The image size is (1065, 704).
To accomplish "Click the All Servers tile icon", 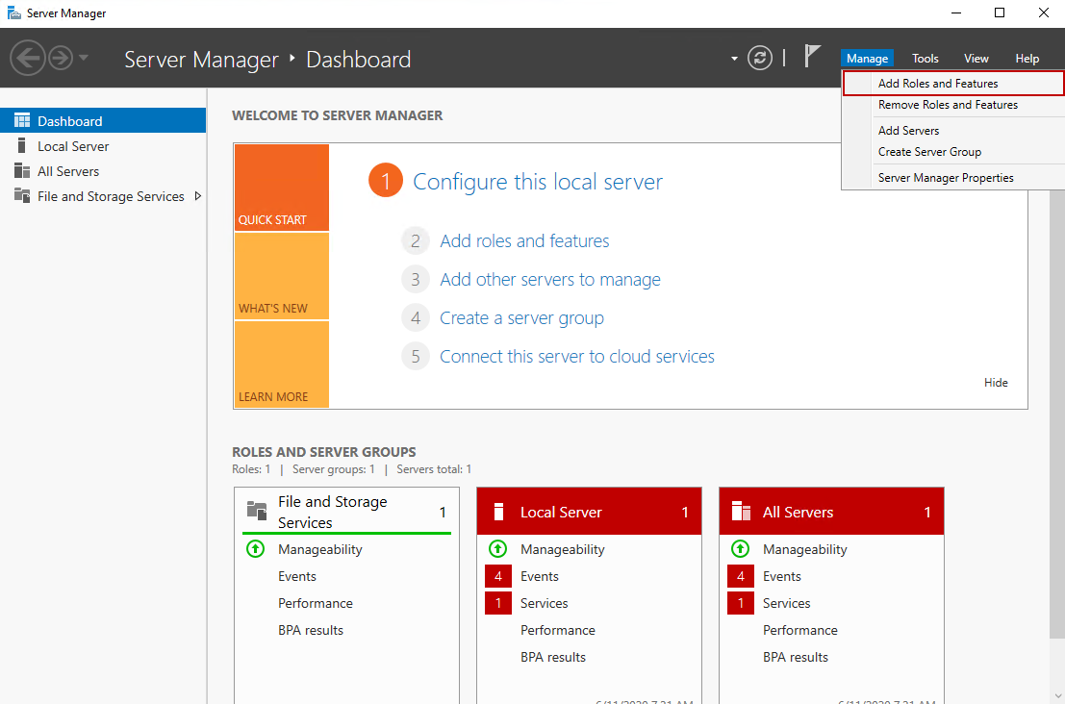I will [x=742, y=511].
